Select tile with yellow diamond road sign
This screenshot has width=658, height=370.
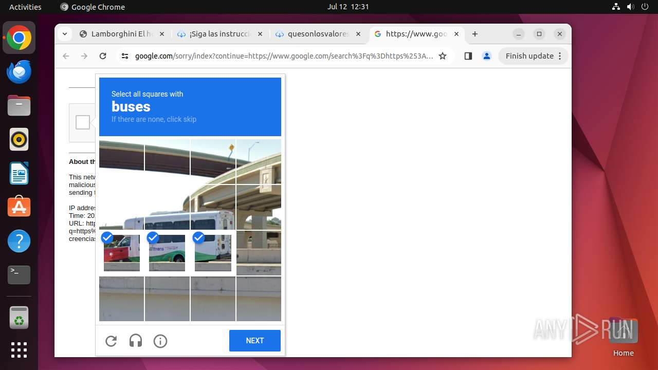pos(213,161)
